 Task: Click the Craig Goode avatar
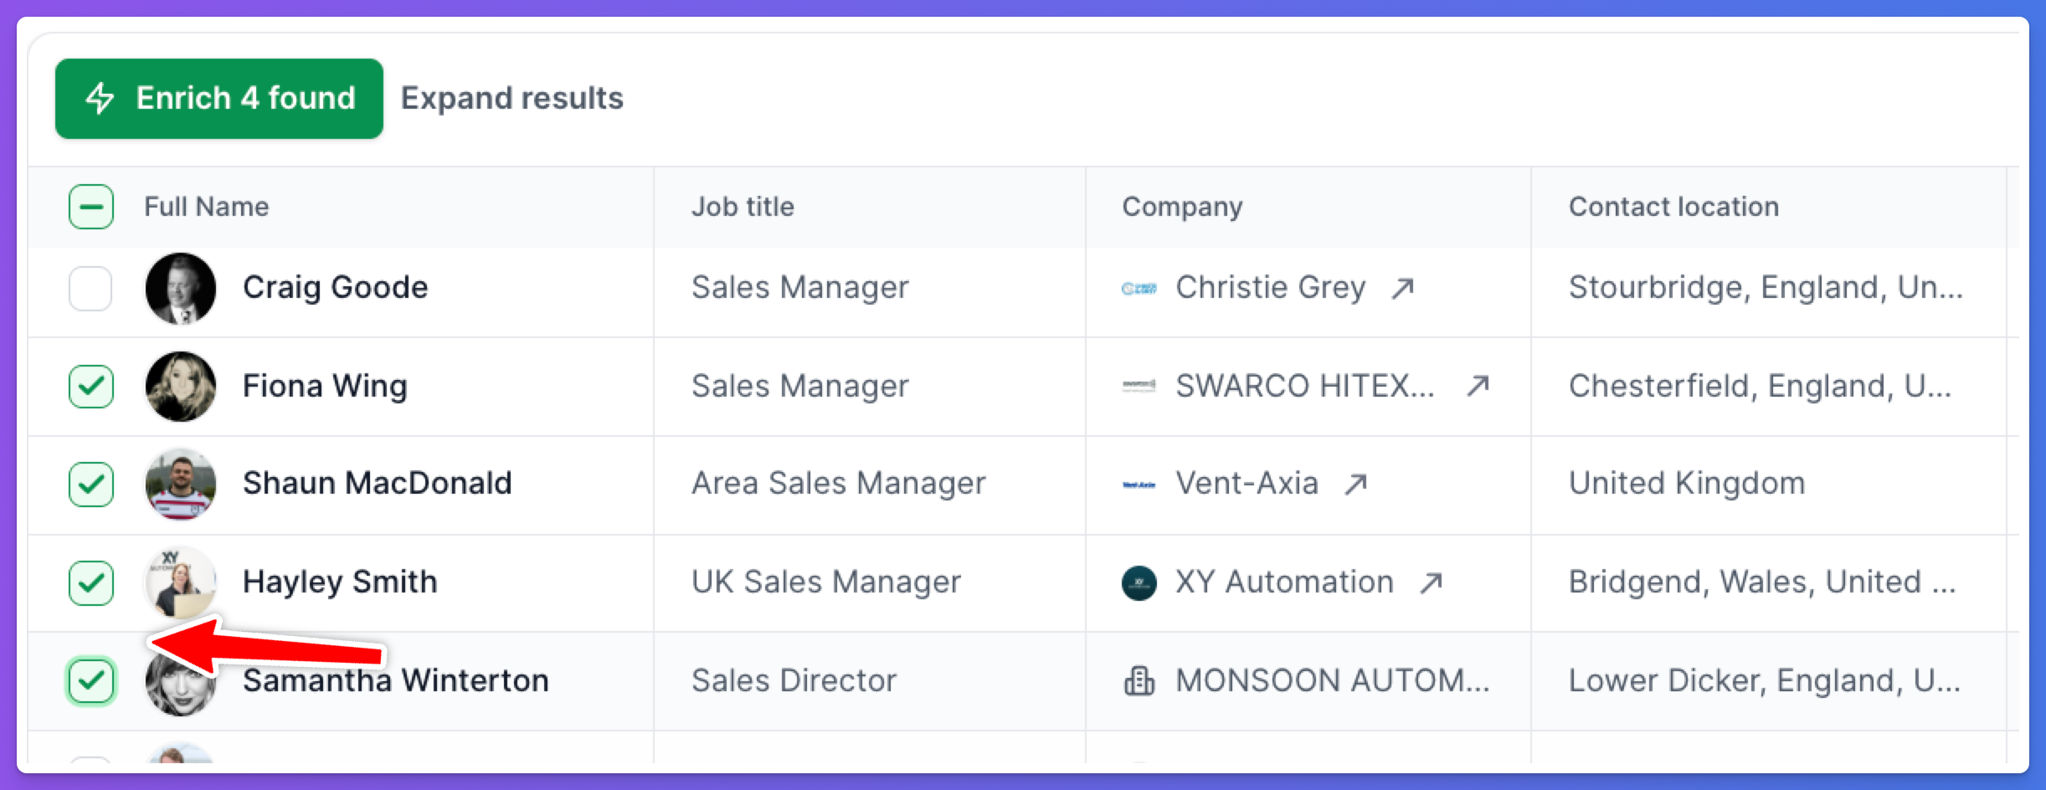[180, 289]
